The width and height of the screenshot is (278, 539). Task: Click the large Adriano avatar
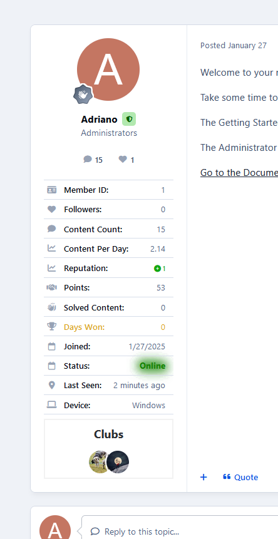pos(108,69)
